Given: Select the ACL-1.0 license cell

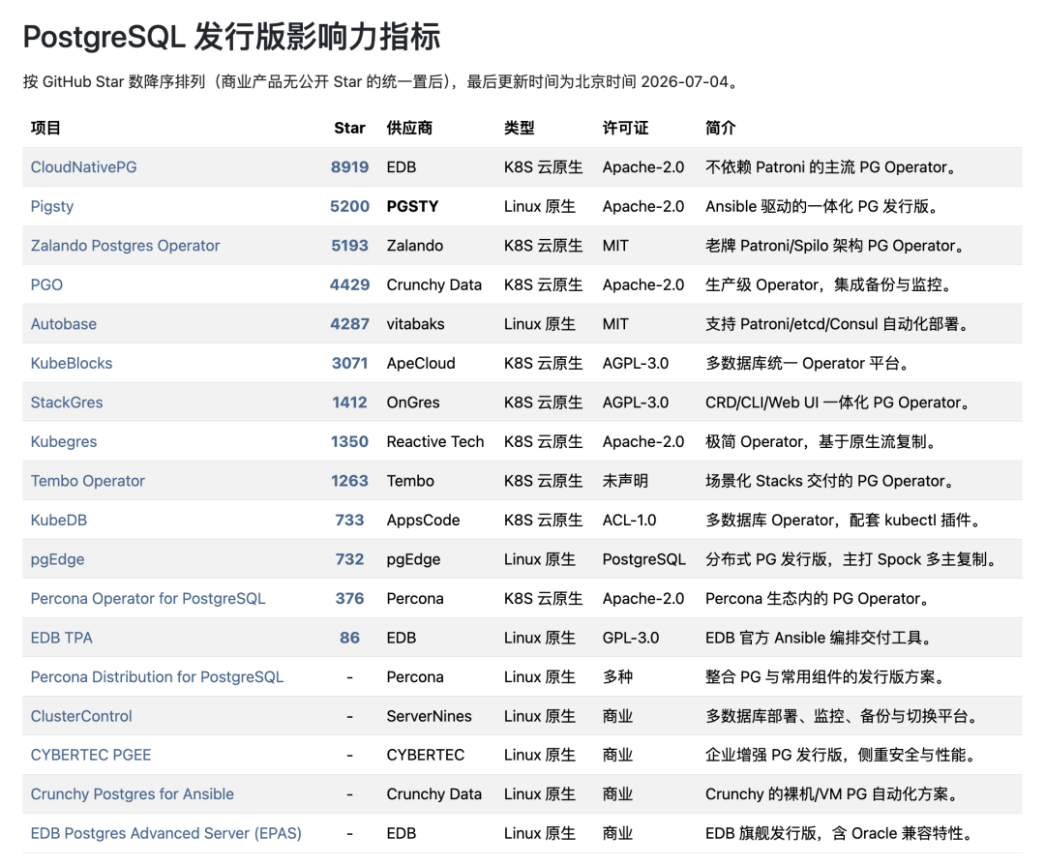Looking at the screenshot, I should (x=629, y=521).
